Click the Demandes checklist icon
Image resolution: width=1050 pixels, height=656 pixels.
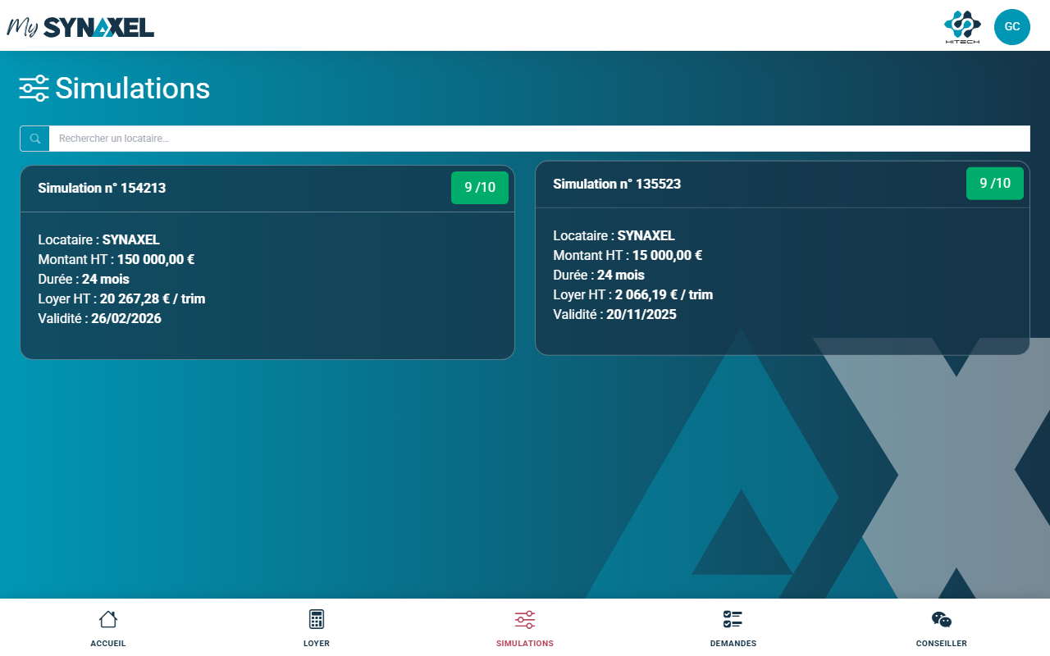[733, 619]
